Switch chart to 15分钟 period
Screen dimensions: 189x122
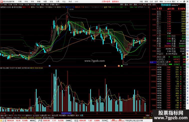click(21, 5)
